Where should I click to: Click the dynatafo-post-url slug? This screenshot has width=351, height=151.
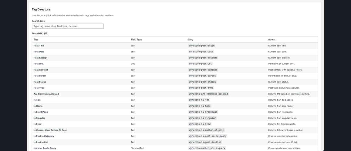click(x=200, y=64)
